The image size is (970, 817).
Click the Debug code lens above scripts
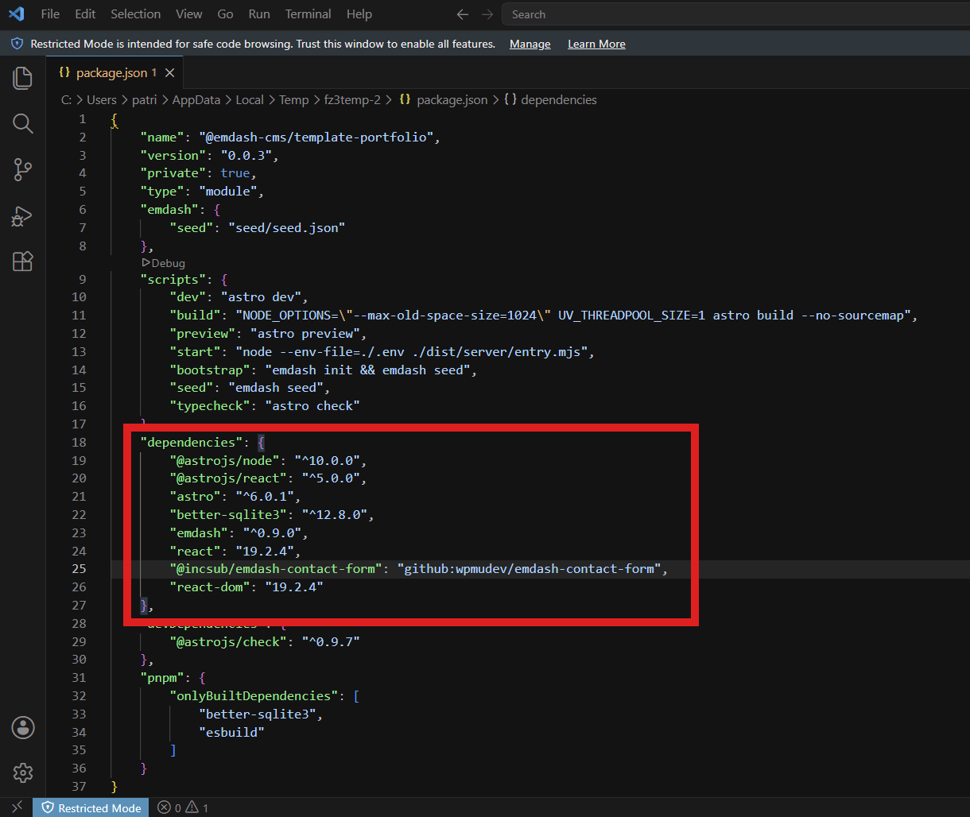click(x=163, y=263)
